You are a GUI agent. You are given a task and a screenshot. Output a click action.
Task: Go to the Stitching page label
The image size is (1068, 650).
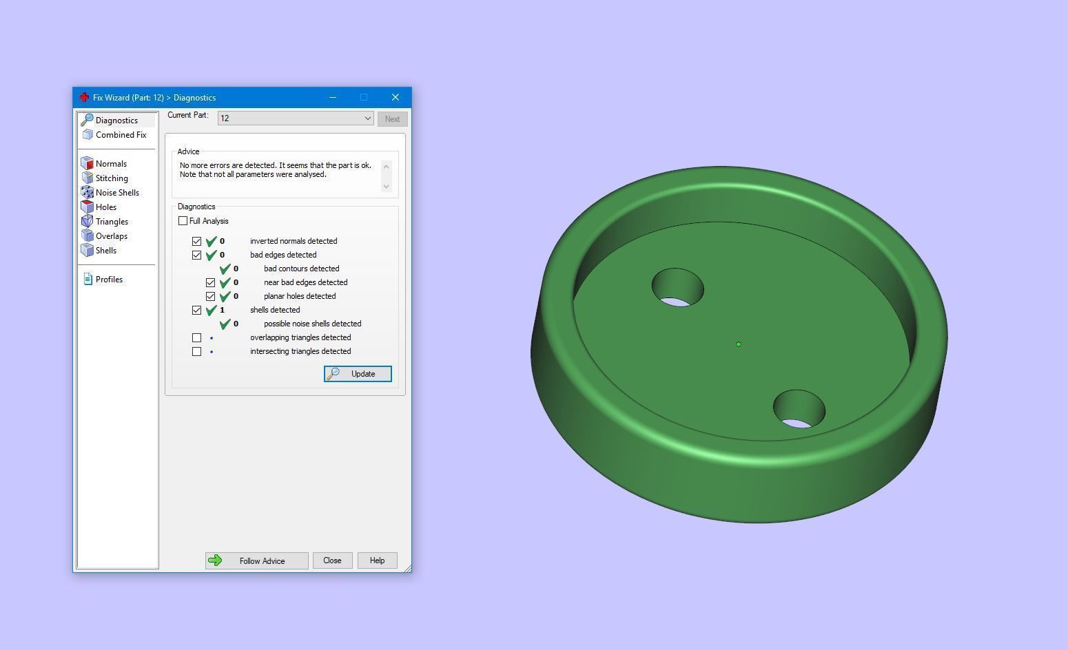coord(112,178)
